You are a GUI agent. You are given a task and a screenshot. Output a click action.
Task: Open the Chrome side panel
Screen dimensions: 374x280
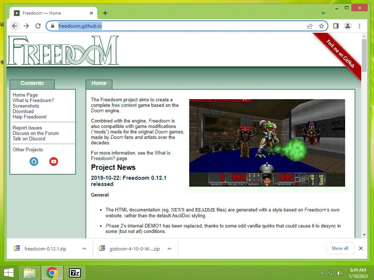[x=336, y=26]
